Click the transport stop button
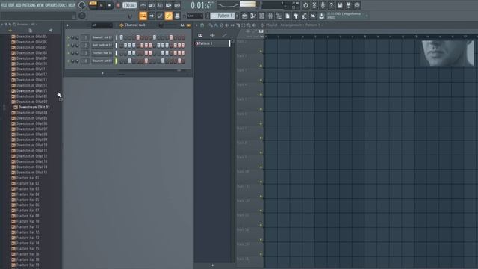Image resolution: width=478 pixels, height=269 pixels. (109, 5)
